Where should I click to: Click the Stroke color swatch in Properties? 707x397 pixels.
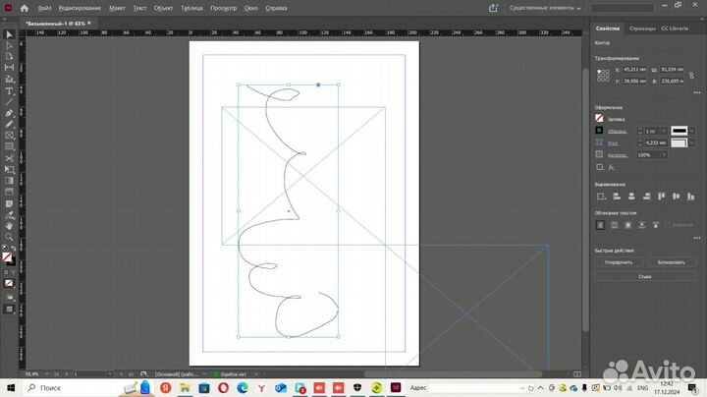(x=599, y=131)
